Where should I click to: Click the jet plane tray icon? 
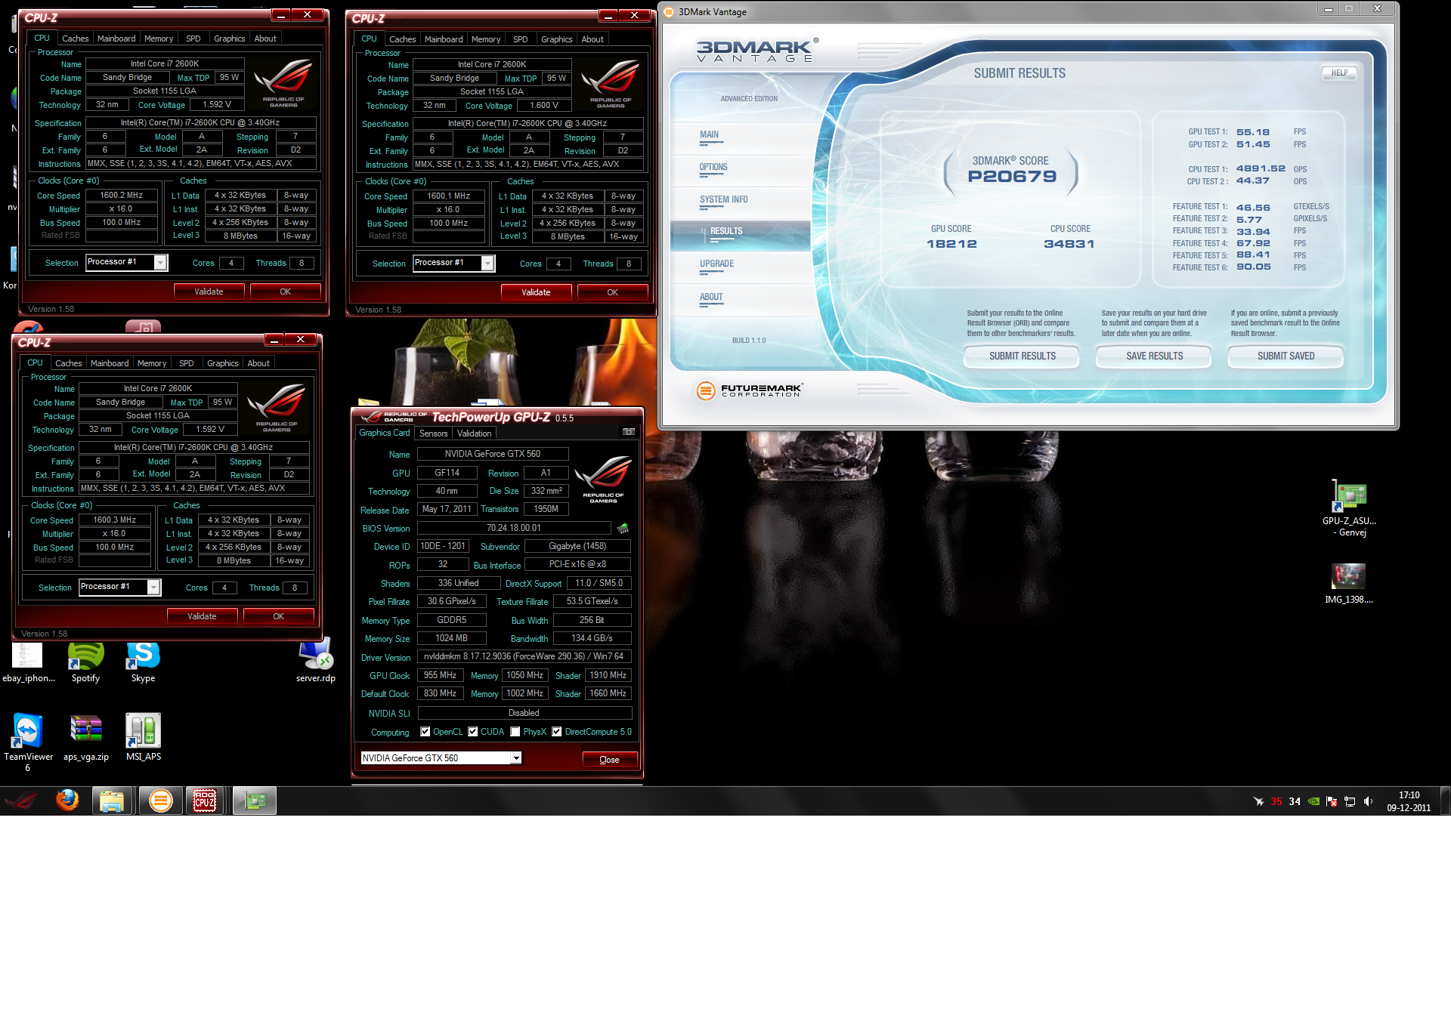tap(1258, 801)
